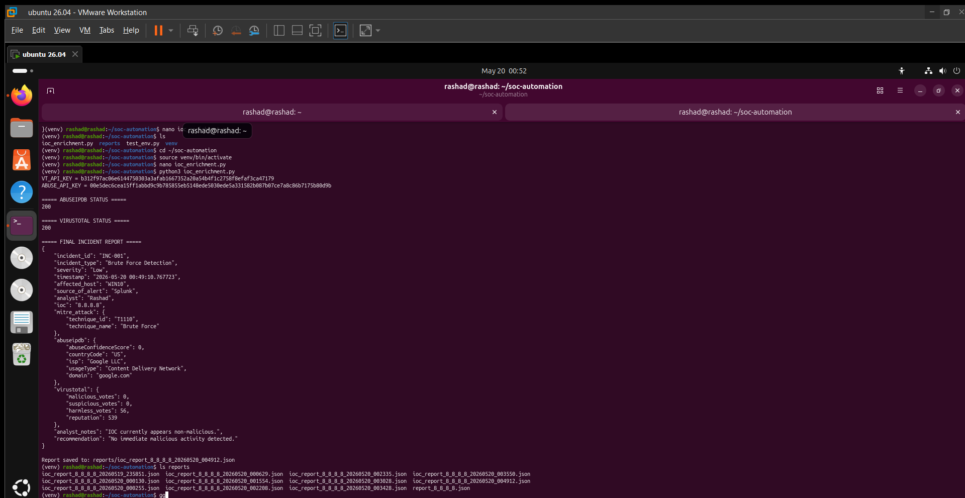Open the VM menu
Image resolution: width=965 pixels, height=498 pixels.
coord(85,30)
